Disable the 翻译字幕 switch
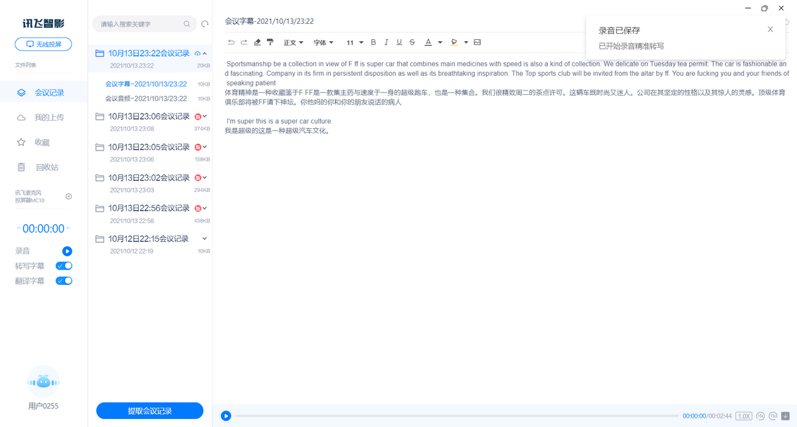Image resolution: width=797 pixels, height=427 pixels. click(x=64, y=281)
